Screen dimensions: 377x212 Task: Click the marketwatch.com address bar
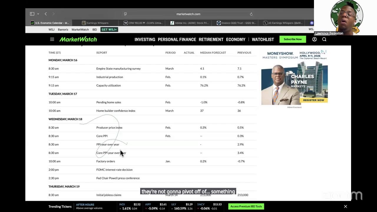(188, 14)
